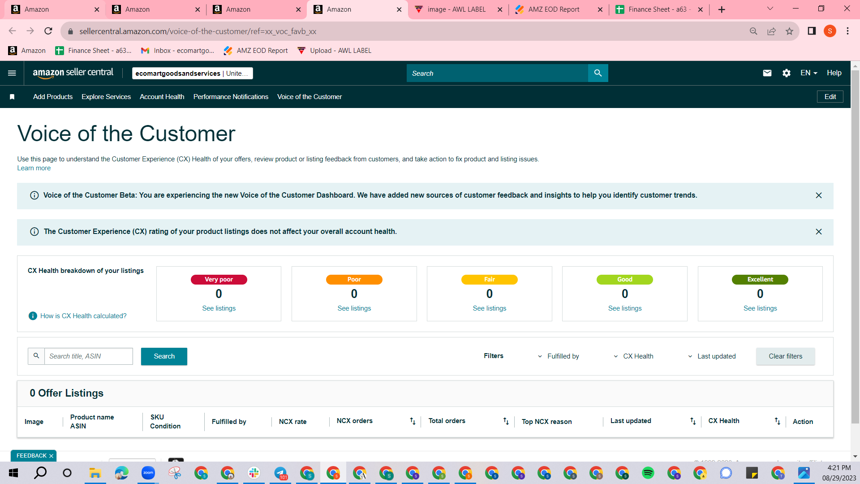Image resolution: width=860 pixels, height=484 pixels.
Task: Open the Windows Start menu
Action: 13,473
